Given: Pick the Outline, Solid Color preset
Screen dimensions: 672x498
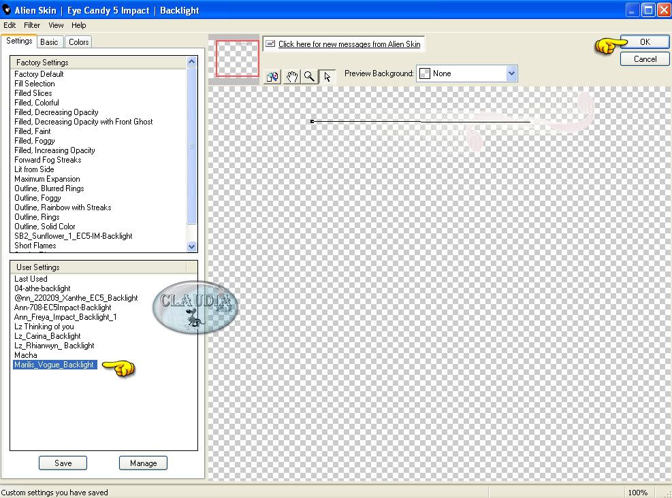Looking at the screenshot, I should pos(44,227).
